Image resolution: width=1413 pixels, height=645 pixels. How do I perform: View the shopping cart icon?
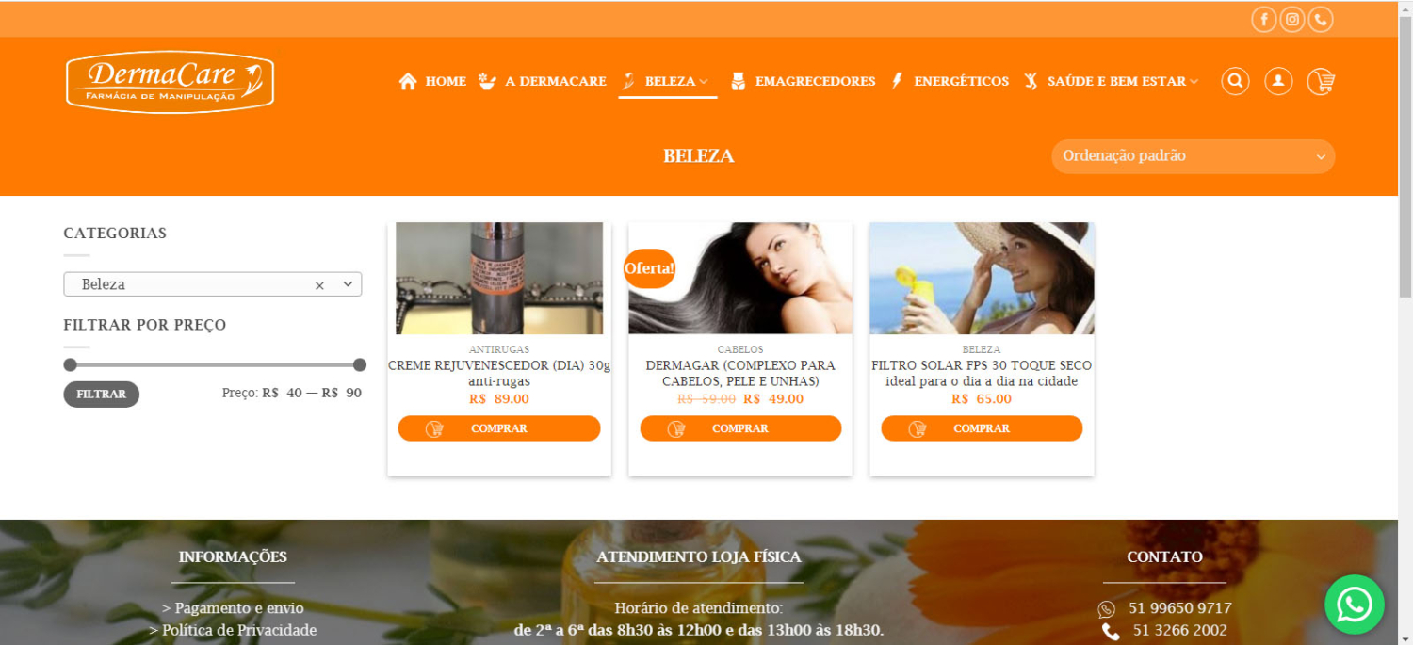click(x=1322, y=82)
